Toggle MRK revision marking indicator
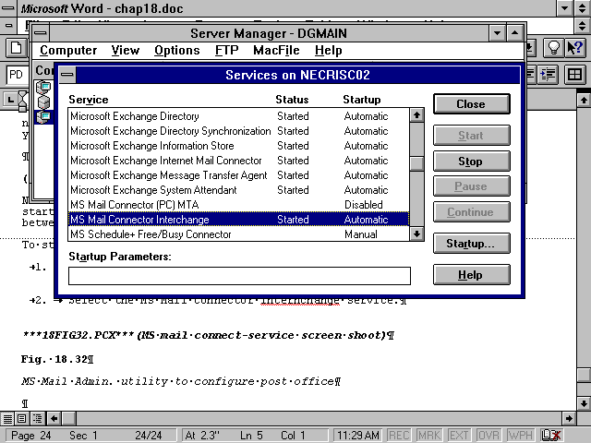591x443 pixels. click(x=428, y=436)
